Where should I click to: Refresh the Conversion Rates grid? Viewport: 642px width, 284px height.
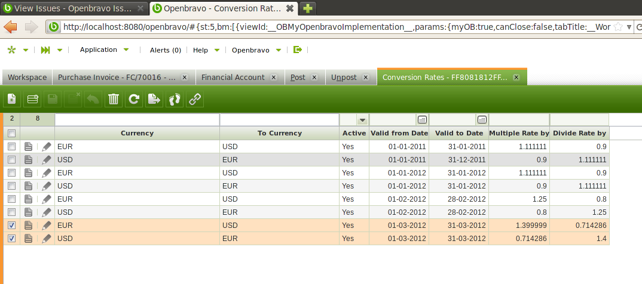coord(133,99)
